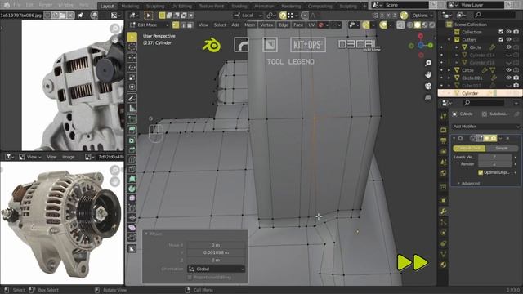Open the Modifier properties wrench tab
Viewport: 523px width, 294px height.
tap(443, 212)
